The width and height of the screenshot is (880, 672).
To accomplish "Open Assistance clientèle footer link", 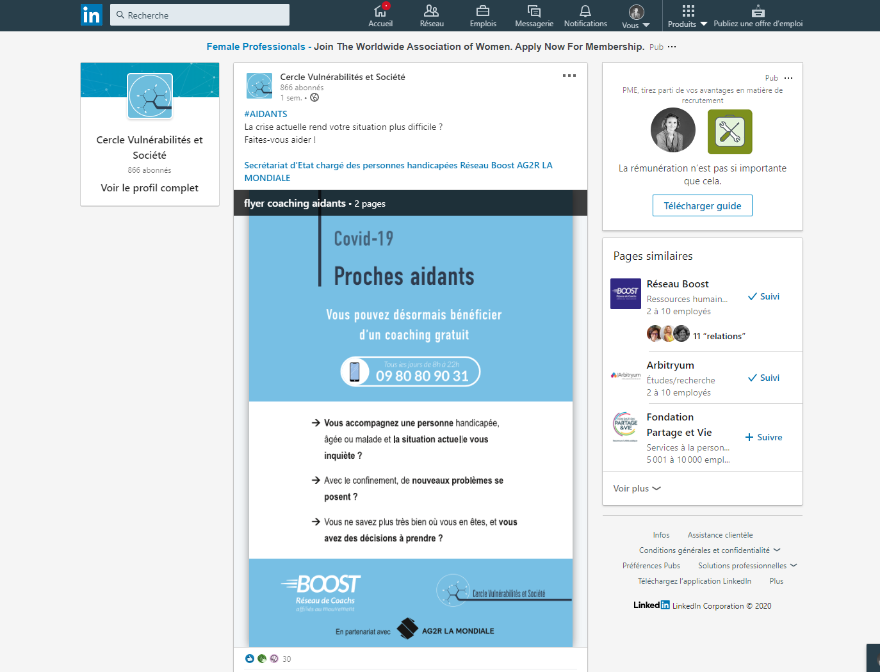I will 721,535.
